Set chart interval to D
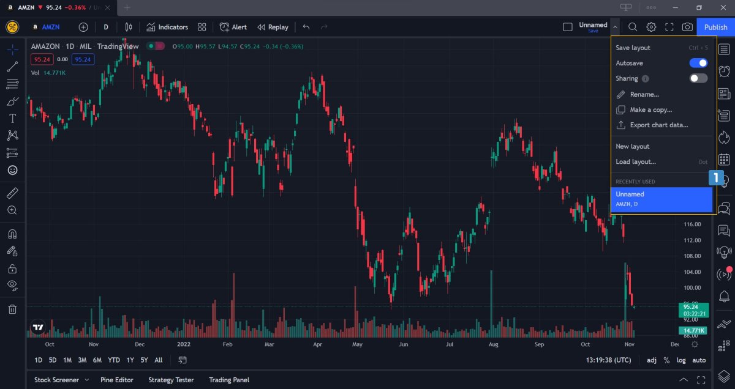Viewport: 735px width, 389px height. point(106,27)
